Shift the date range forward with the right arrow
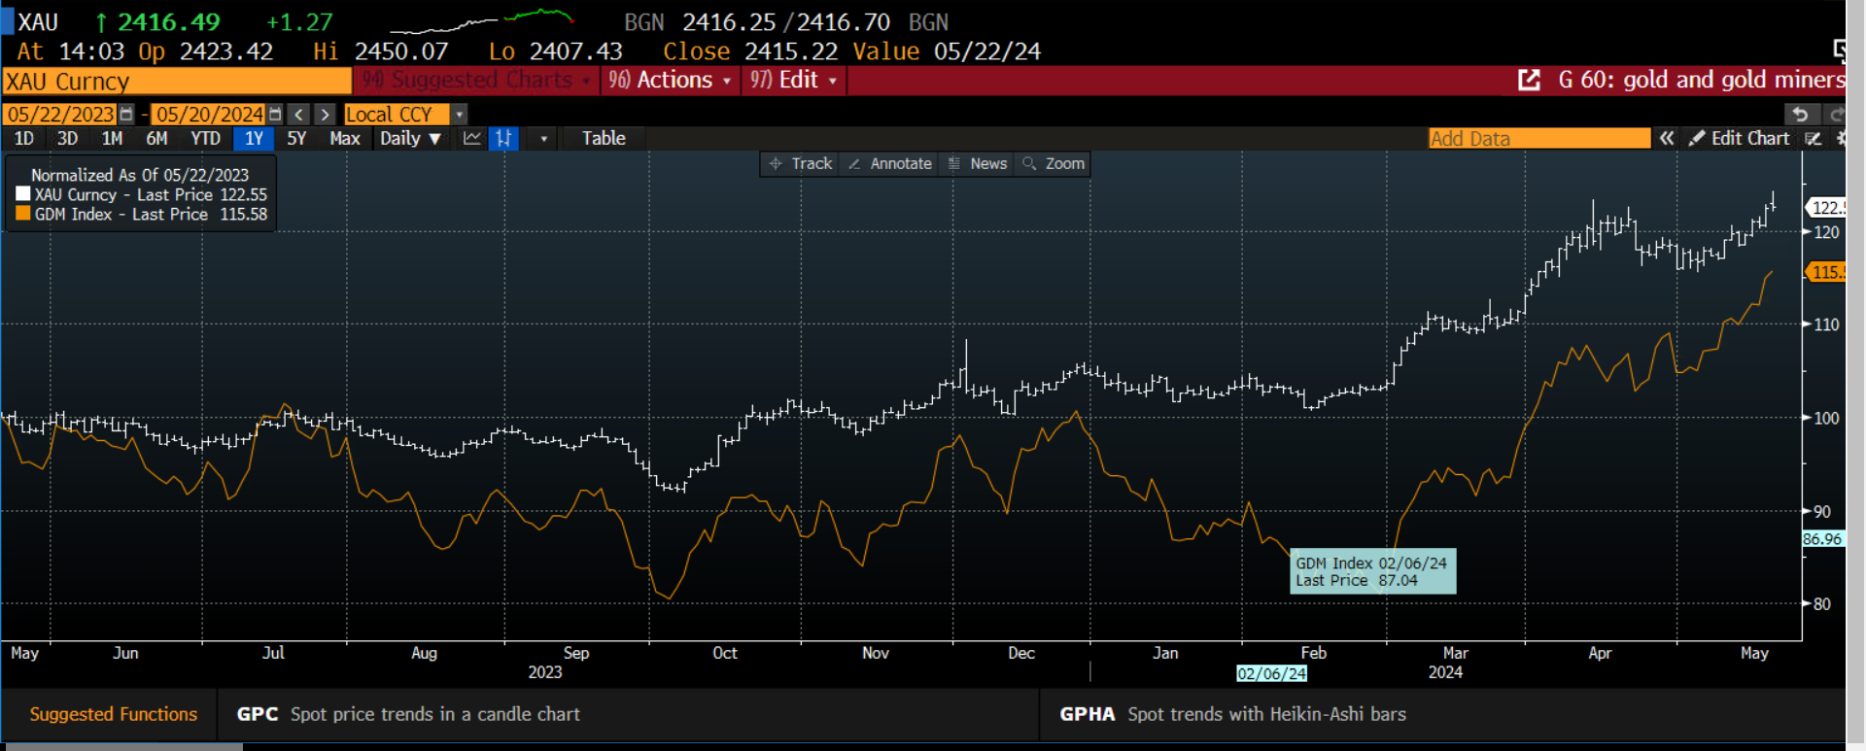 tap(326, 115)
